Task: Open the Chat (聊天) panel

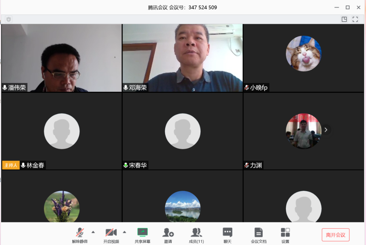Action: pos(227,232)
